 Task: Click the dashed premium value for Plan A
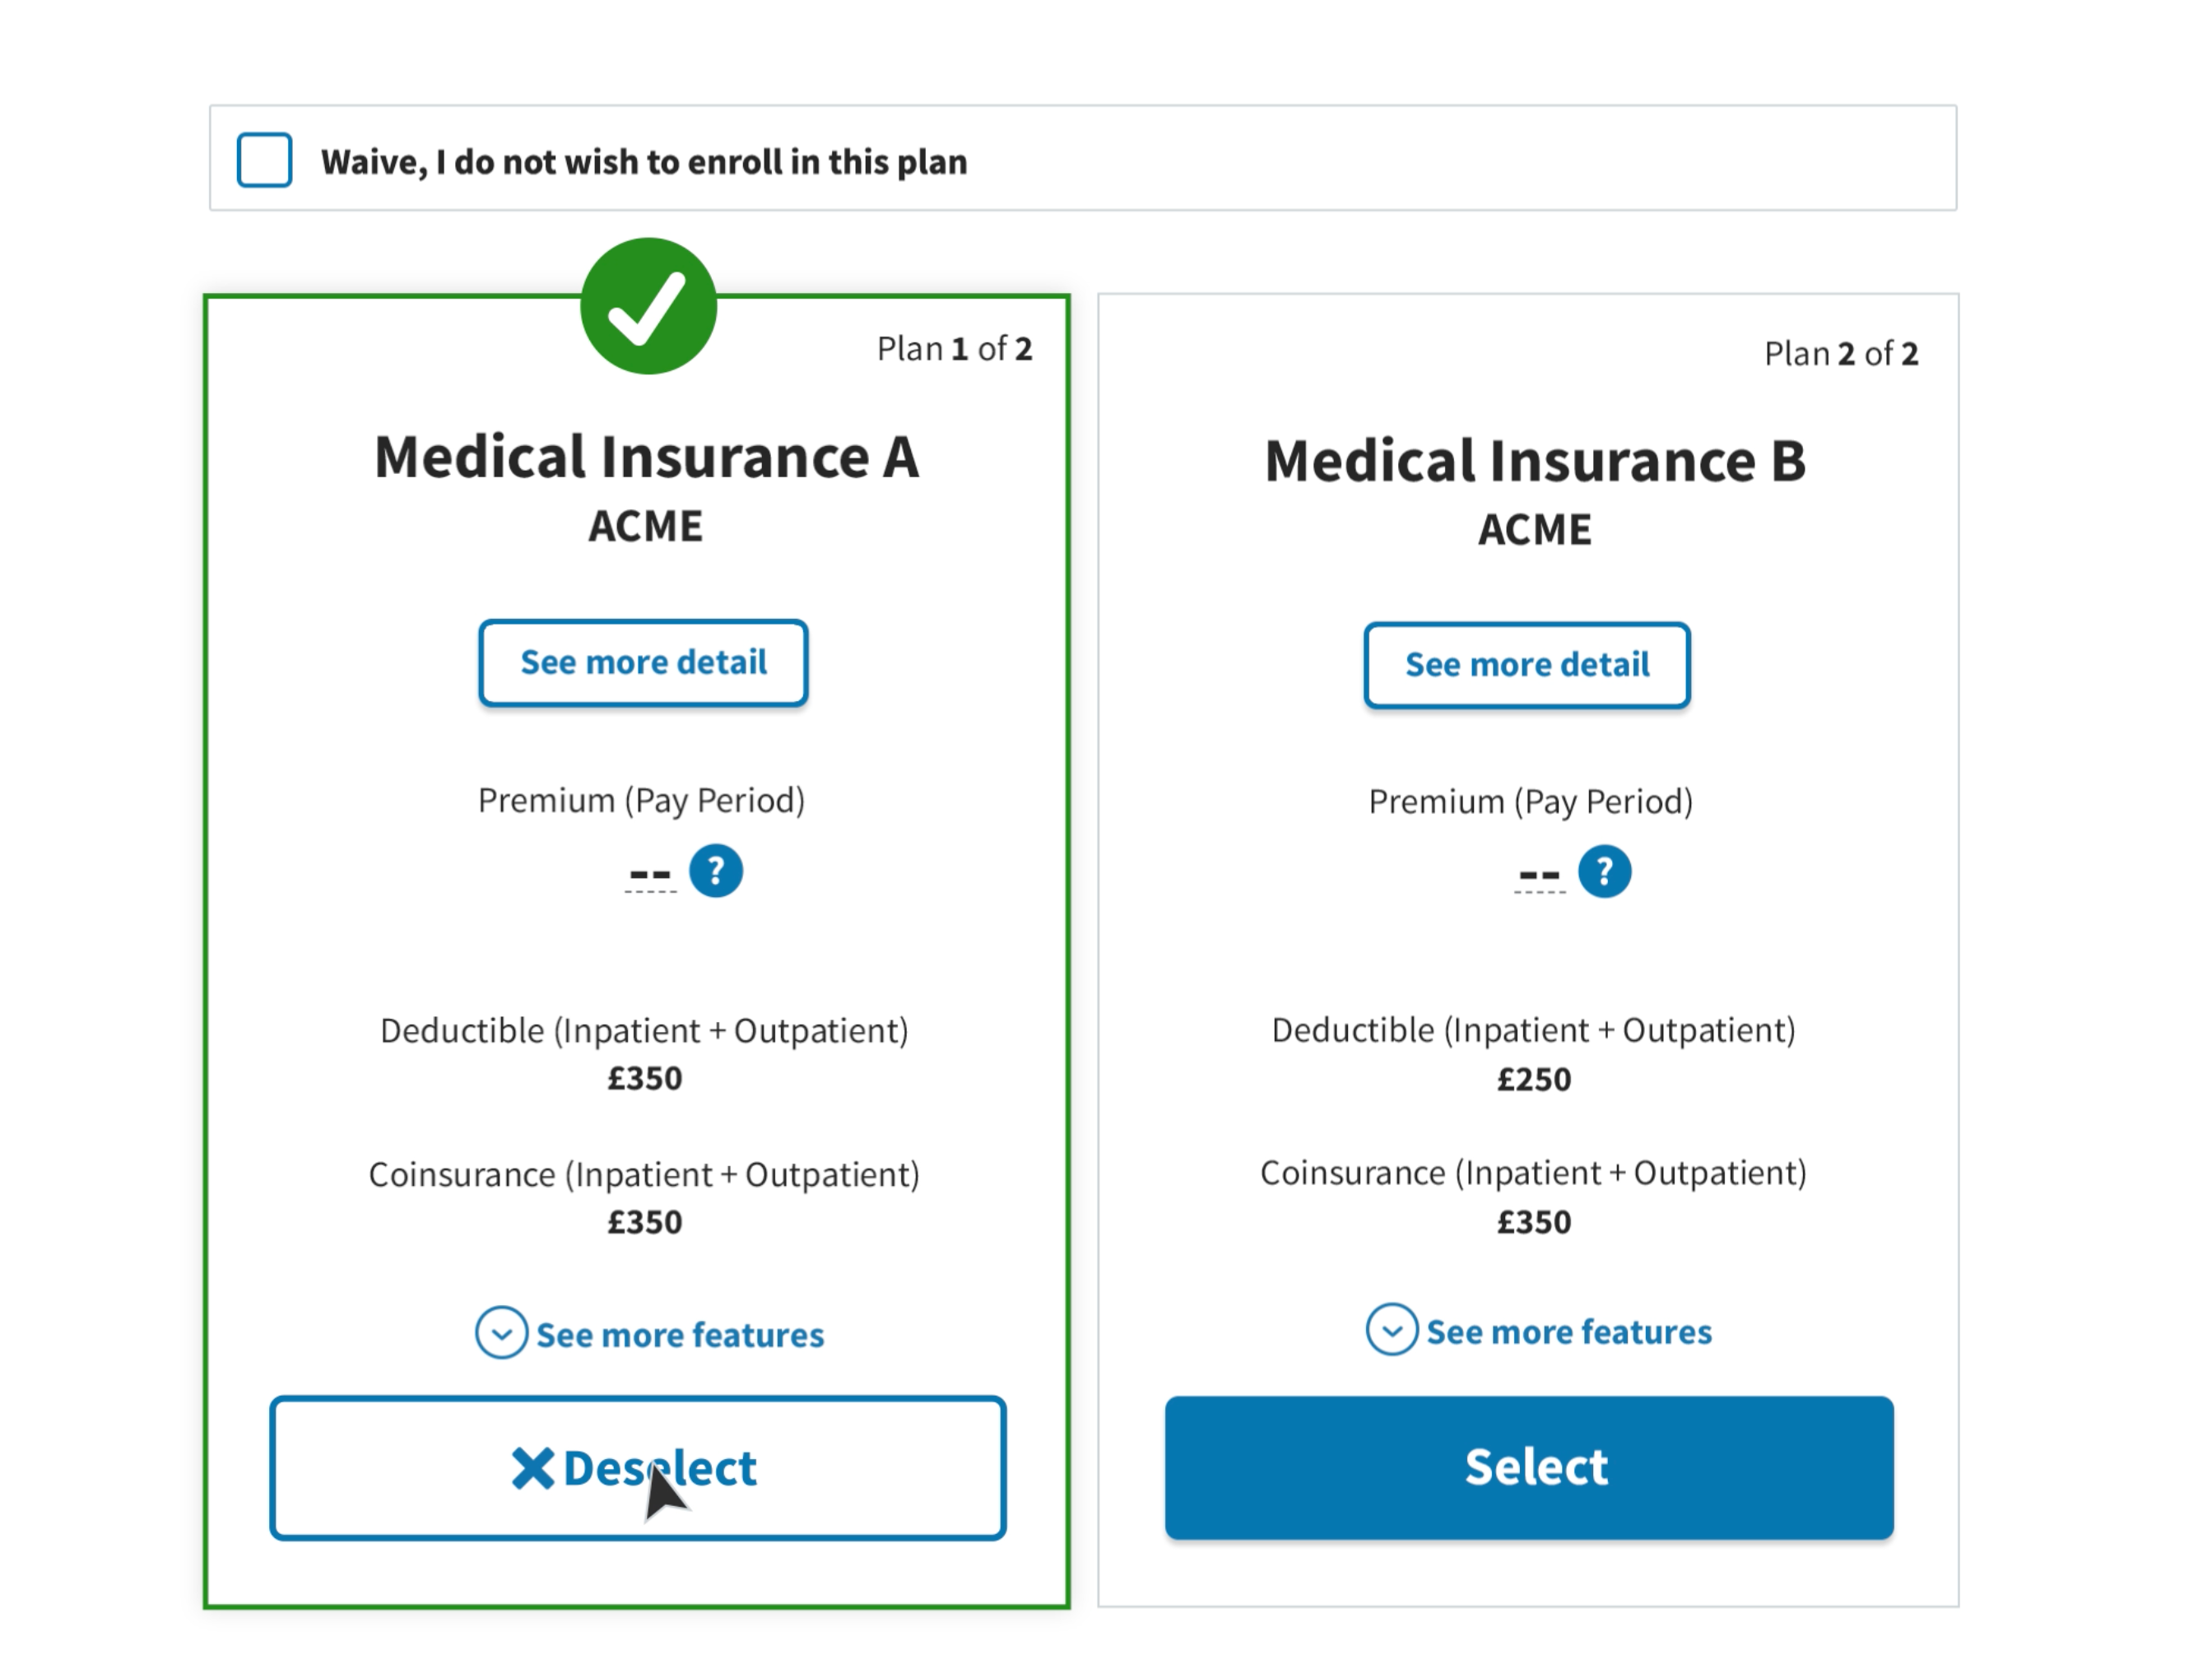pos(650,875)
